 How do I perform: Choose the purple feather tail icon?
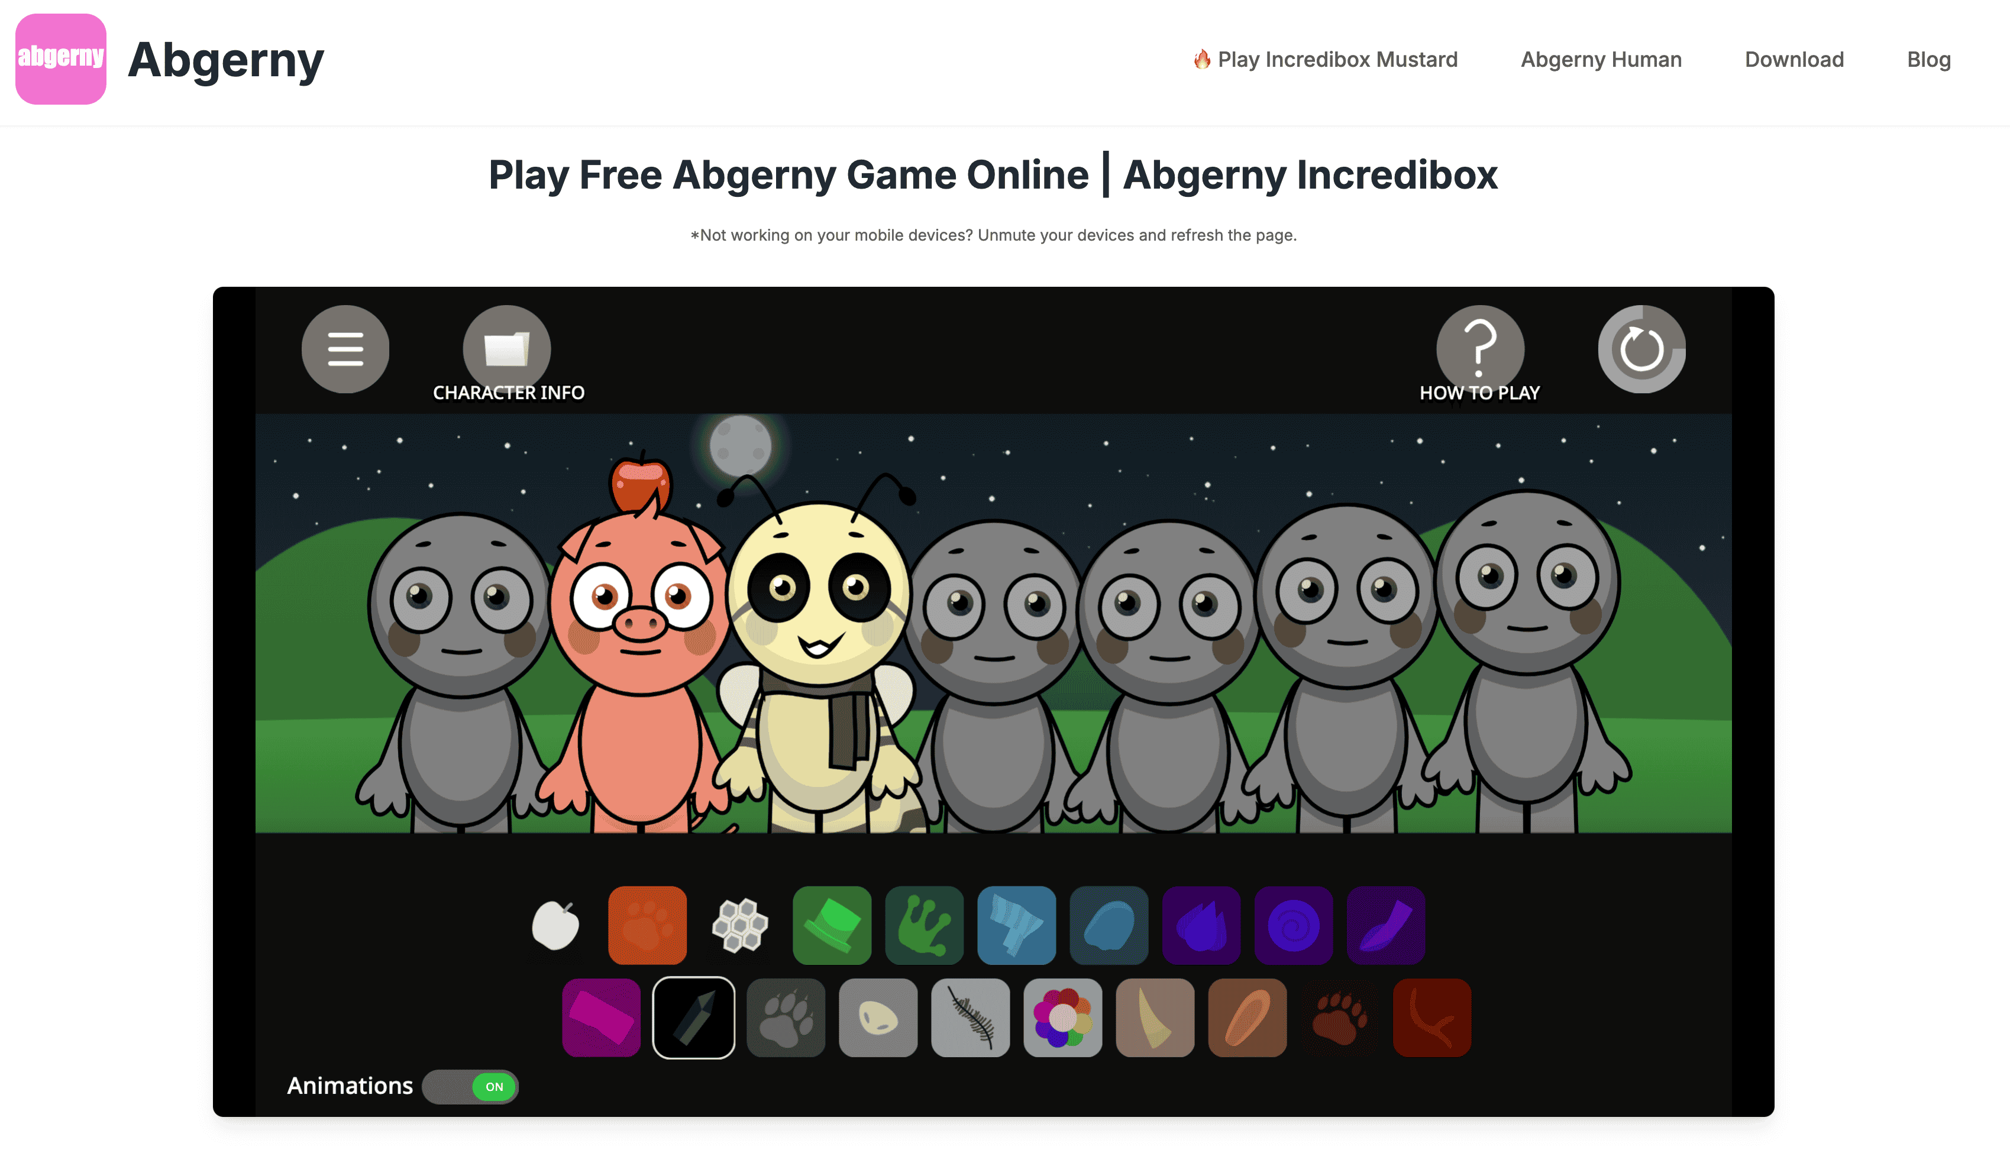click(x=1387, y=925)
